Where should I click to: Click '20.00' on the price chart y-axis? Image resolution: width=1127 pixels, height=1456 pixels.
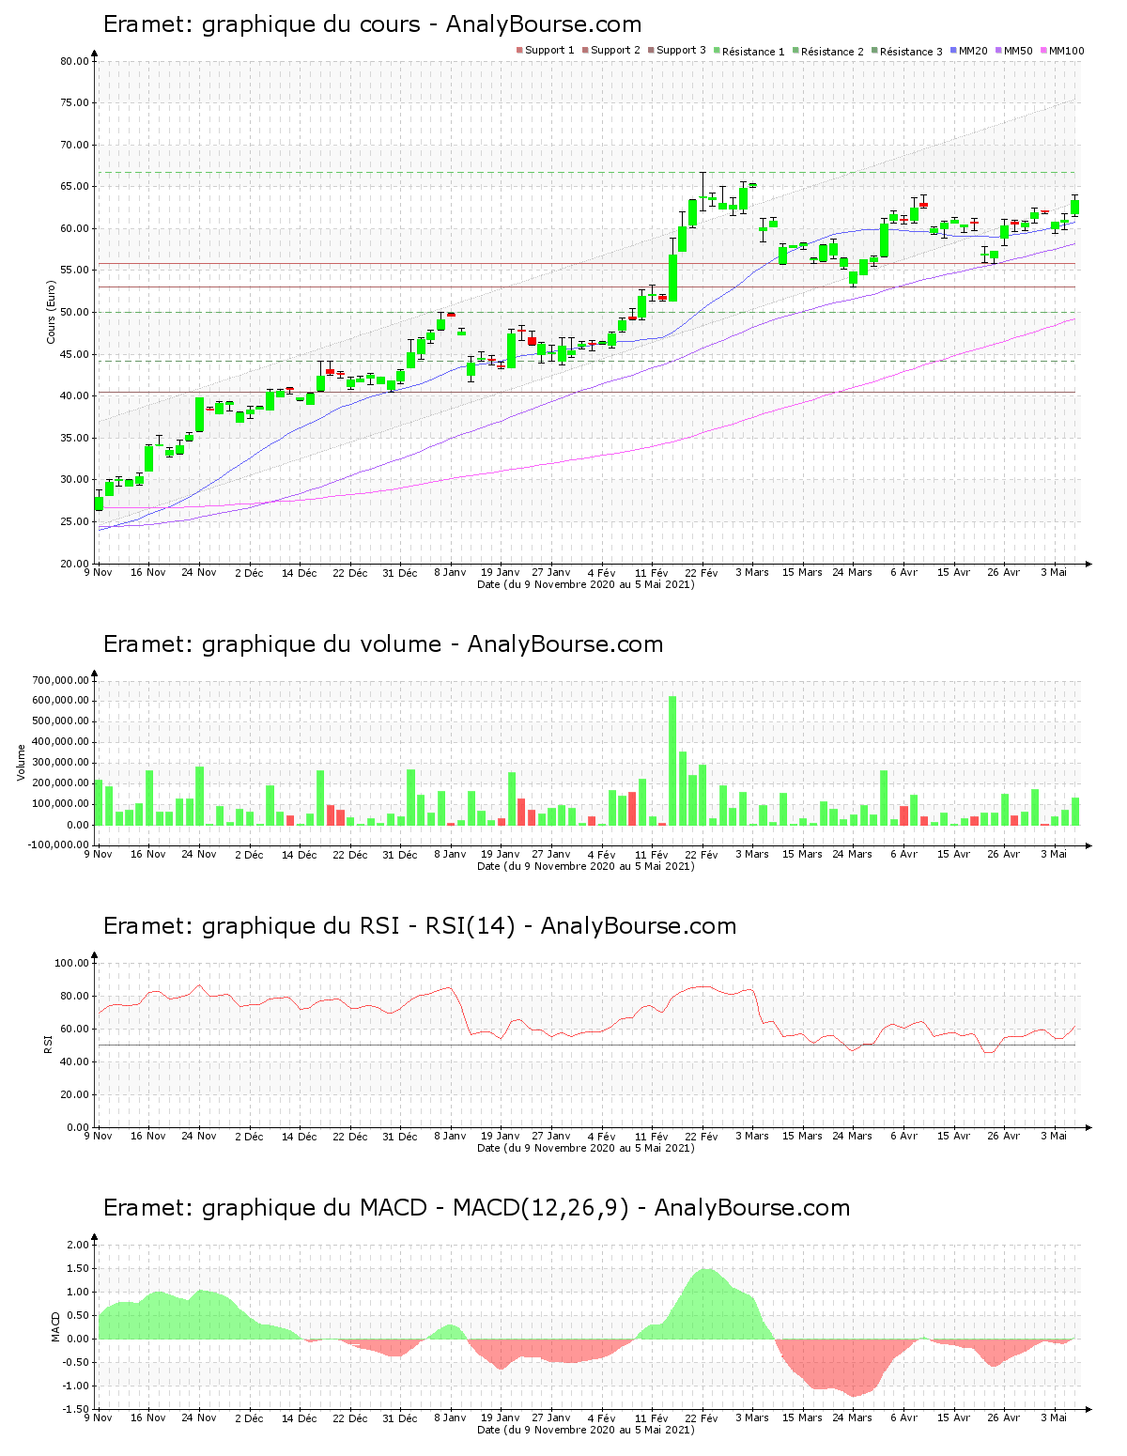(x=74, y=564)
